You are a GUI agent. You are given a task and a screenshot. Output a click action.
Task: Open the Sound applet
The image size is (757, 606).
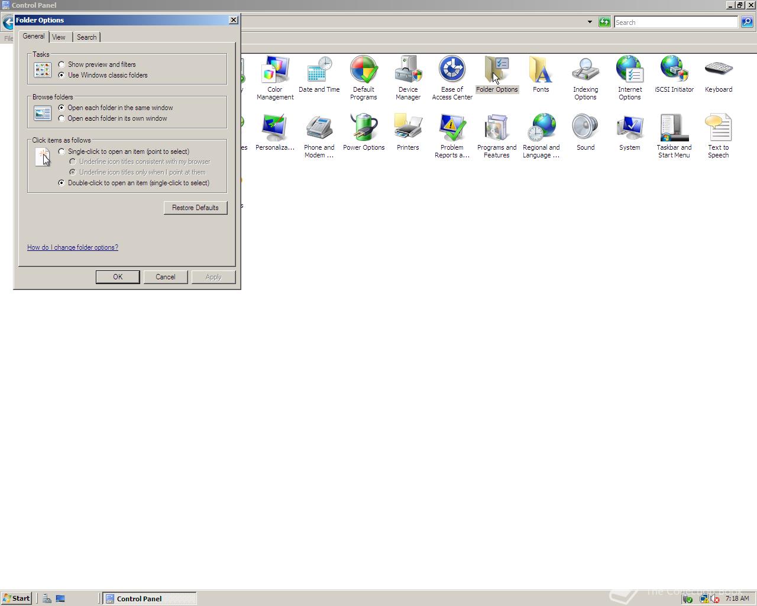pos(585,133)
